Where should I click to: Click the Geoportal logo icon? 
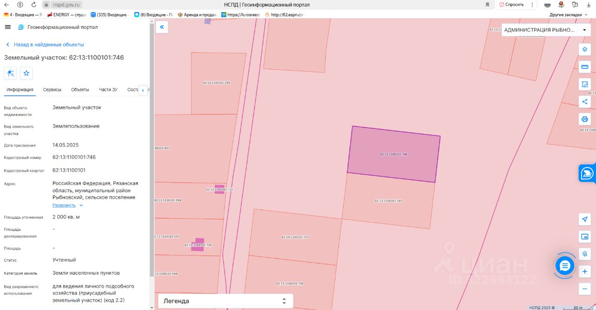coord(21,27)
